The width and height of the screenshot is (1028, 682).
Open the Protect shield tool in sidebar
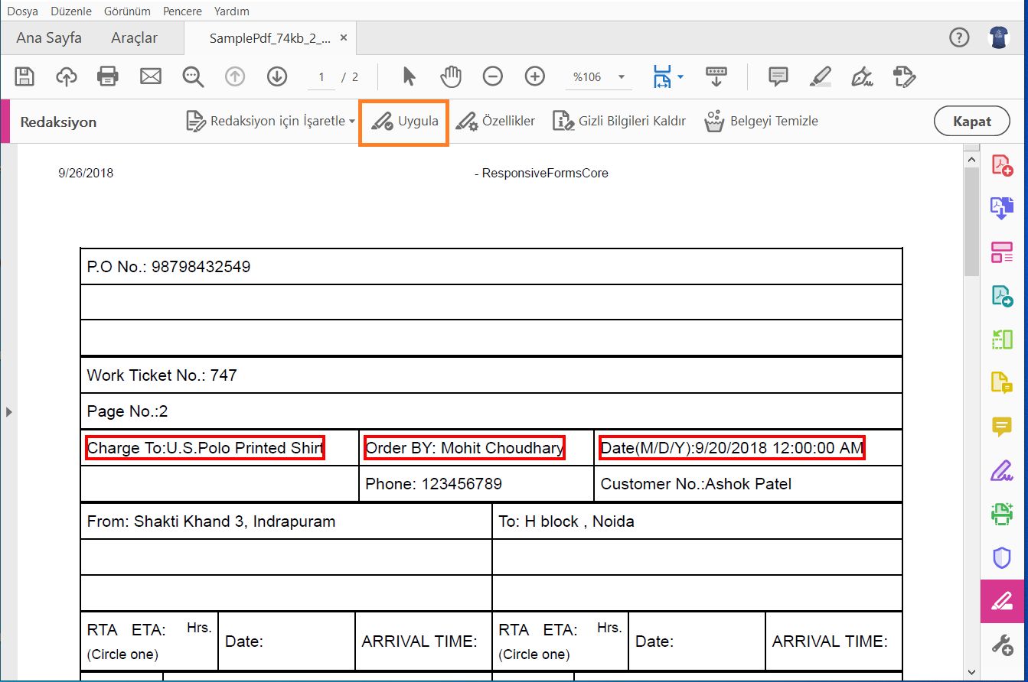(x=1002, y=557)
